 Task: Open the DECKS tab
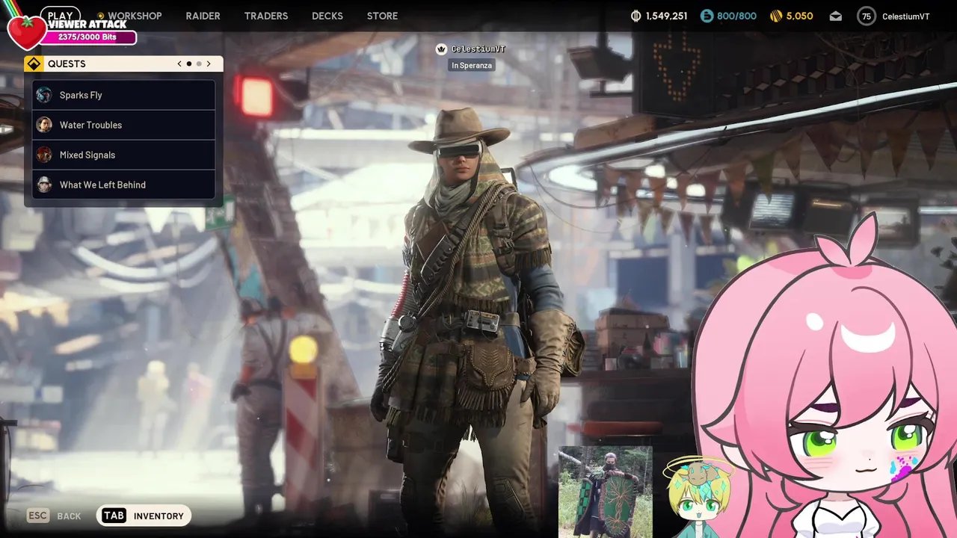click(x=327, y=16)
